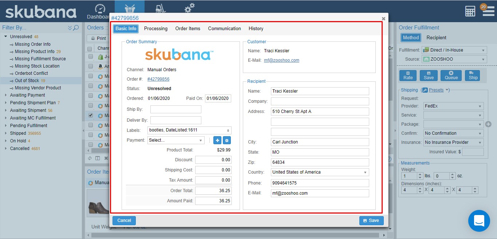The width and height of the screenshot is (497, 239).
Task: Click the Save icon button in Order Fulfillment
Action: tap(429, 76)
